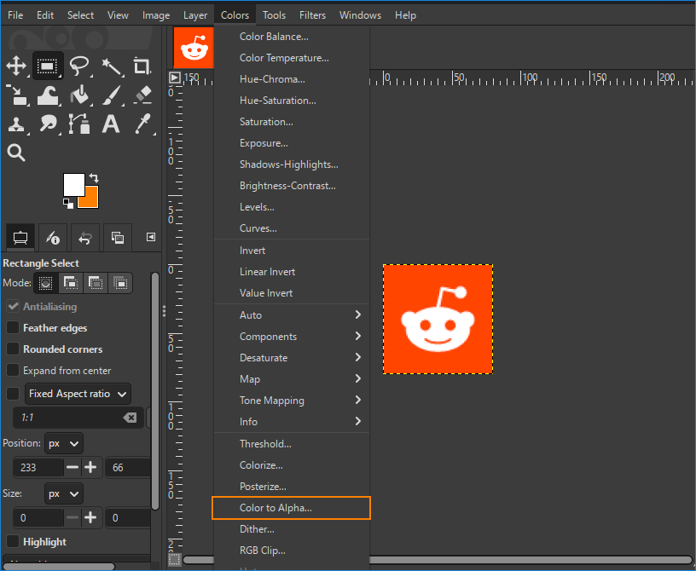The height and width of the screenshot is (571, 696).
Task: Increase the Size width value
Action: [x=90, y=518]
